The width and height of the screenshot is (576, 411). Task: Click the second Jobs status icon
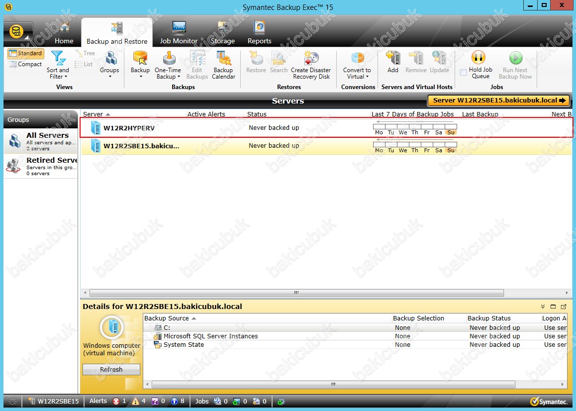point(237,401)
